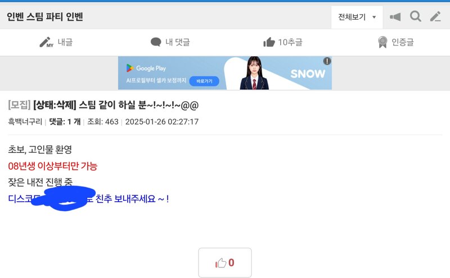Select the 10추글 tab
Screen dimensions: 450x278
(283, 43)
